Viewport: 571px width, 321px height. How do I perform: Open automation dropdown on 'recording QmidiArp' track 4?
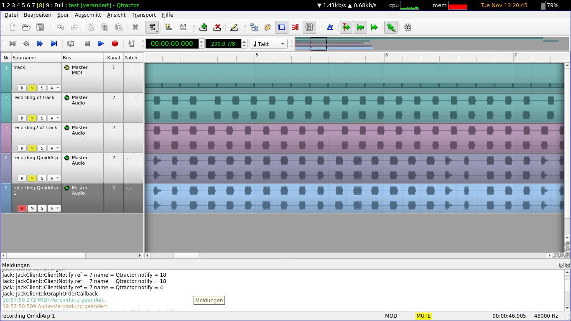54,178
